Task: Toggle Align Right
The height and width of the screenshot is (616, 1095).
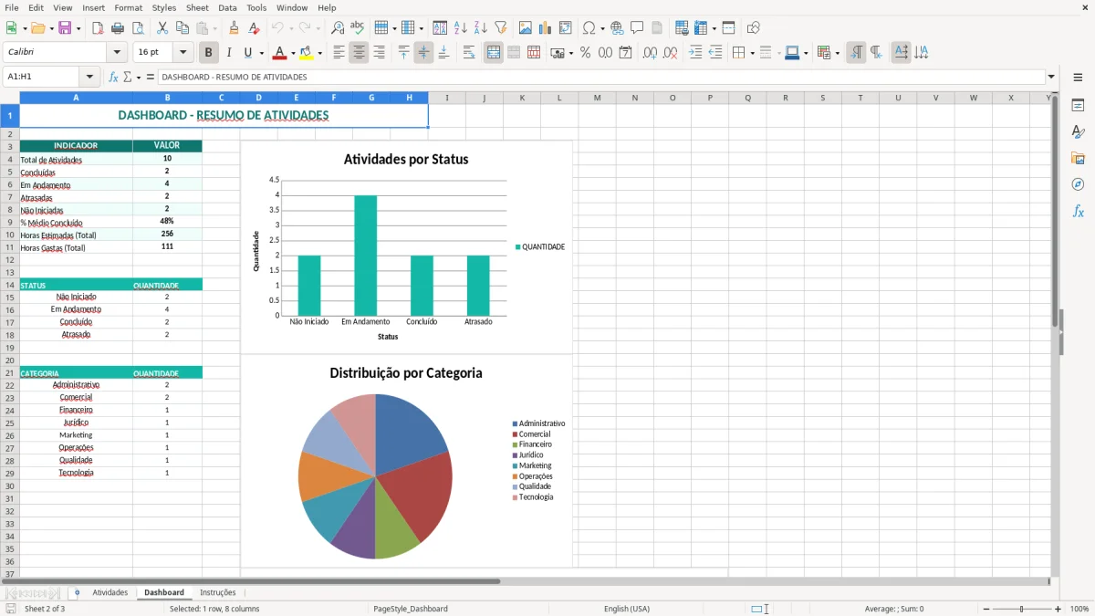Action: (x=379, y=53)
